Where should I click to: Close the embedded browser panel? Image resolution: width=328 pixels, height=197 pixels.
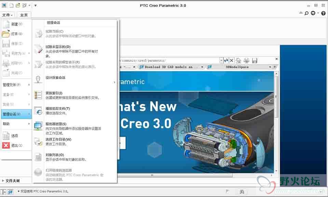pyautogui.click(x=276, y=59)
